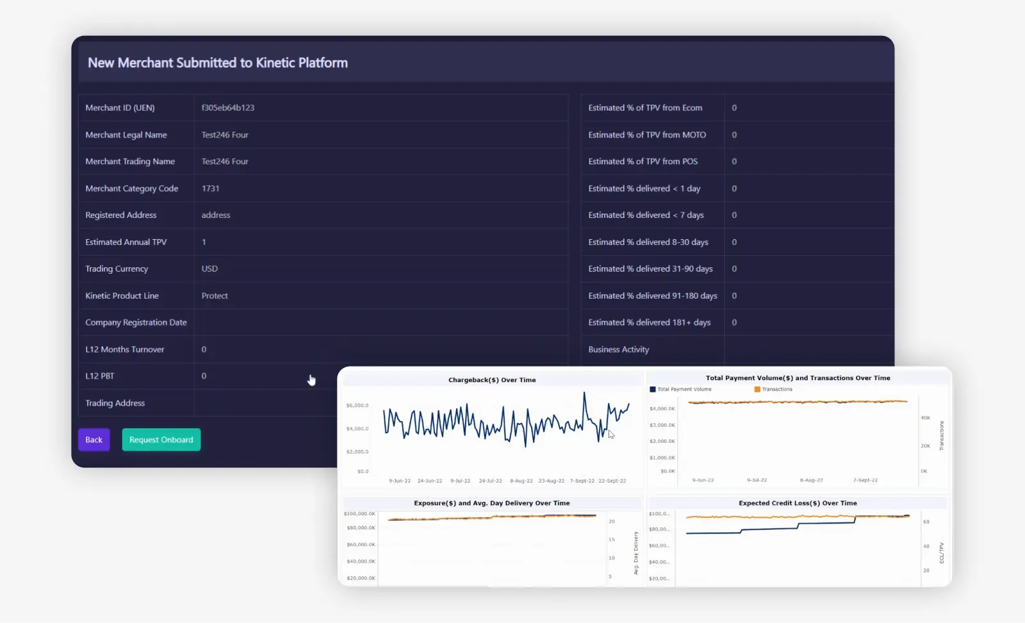Click Estimated Annual TPV value 1
This screenshot has height=623, width=1025.
(x=204, y=242)
